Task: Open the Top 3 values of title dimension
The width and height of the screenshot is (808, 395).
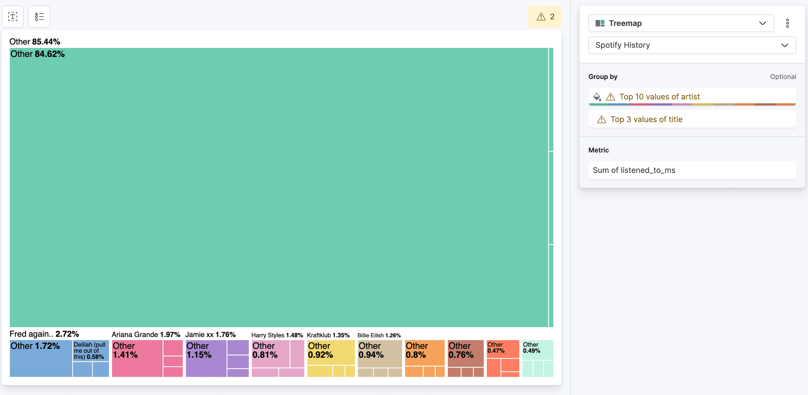Action: tap(646, 119)
